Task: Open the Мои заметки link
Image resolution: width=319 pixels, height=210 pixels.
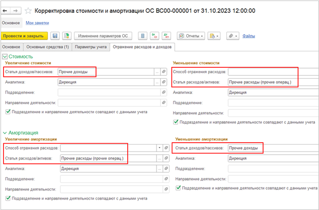Action: click(37, 23)
